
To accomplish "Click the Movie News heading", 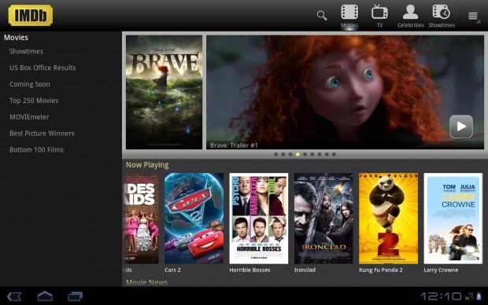I will pyautogui.click(x=146, y=282).
